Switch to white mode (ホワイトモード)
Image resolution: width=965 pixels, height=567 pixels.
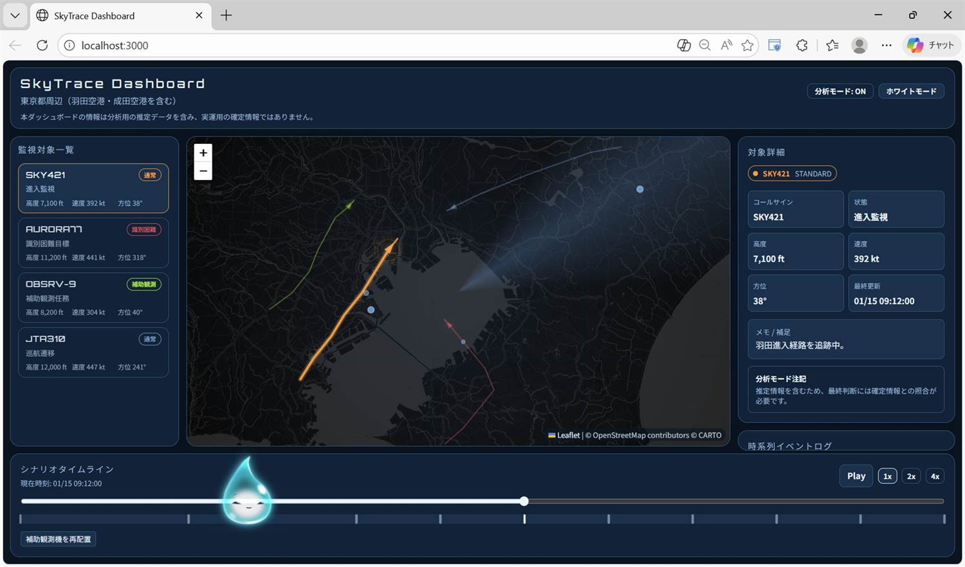point(911,91)
